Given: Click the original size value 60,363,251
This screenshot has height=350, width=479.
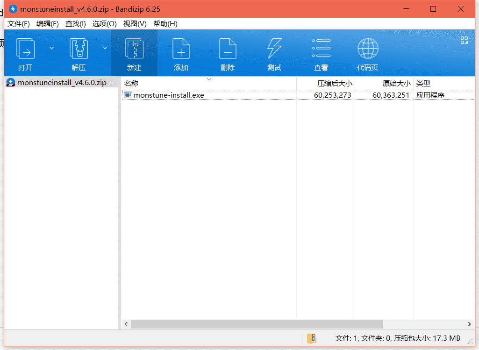Looking at the screenshot, I should click(x=391, y=95).
